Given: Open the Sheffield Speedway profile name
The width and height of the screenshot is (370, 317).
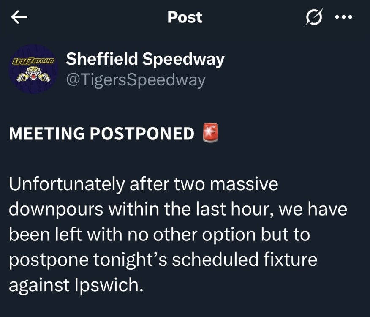Looking at the screenshot, I should point(145,59).
